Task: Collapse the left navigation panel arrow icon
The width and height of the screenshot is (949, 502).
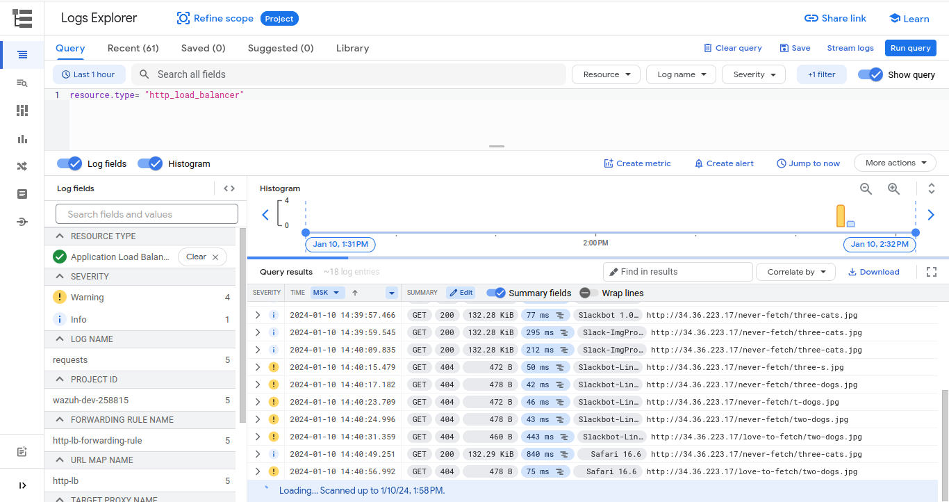Action: (x=23, y=485)
